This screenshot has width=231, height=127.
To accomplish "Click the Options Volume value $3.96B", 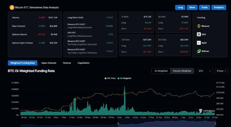I will point(54,34).
